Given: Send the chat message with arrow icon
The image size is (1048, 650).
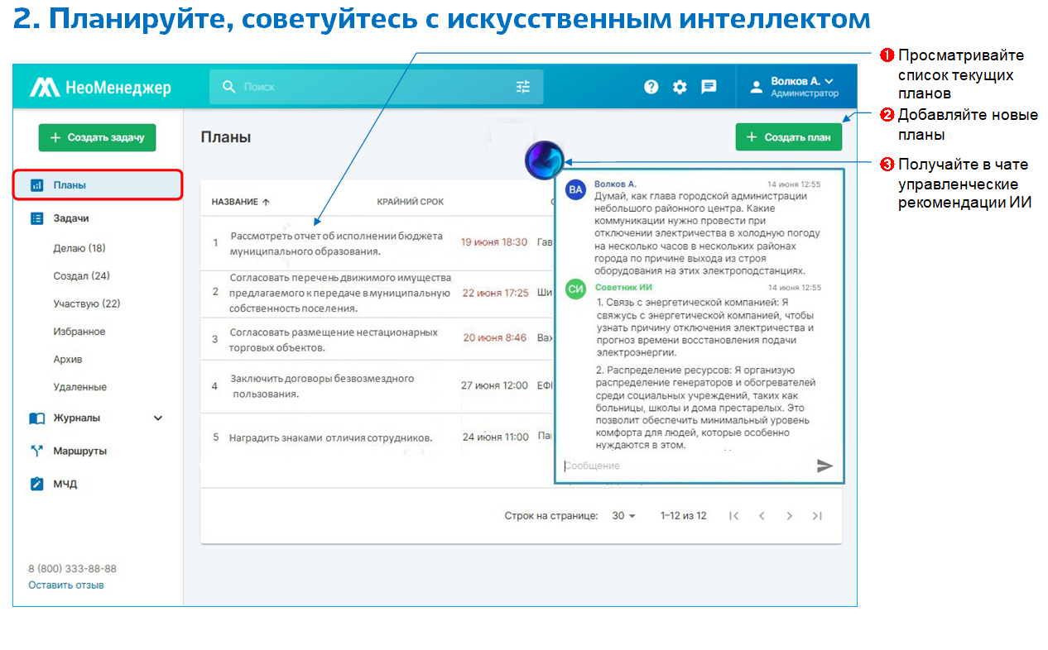Looking at the screenshot, I should (824, 466).
